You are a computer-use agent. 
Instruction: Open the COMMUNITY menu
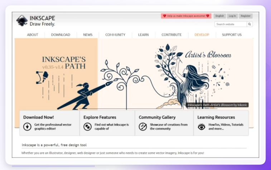coord(115,35)
